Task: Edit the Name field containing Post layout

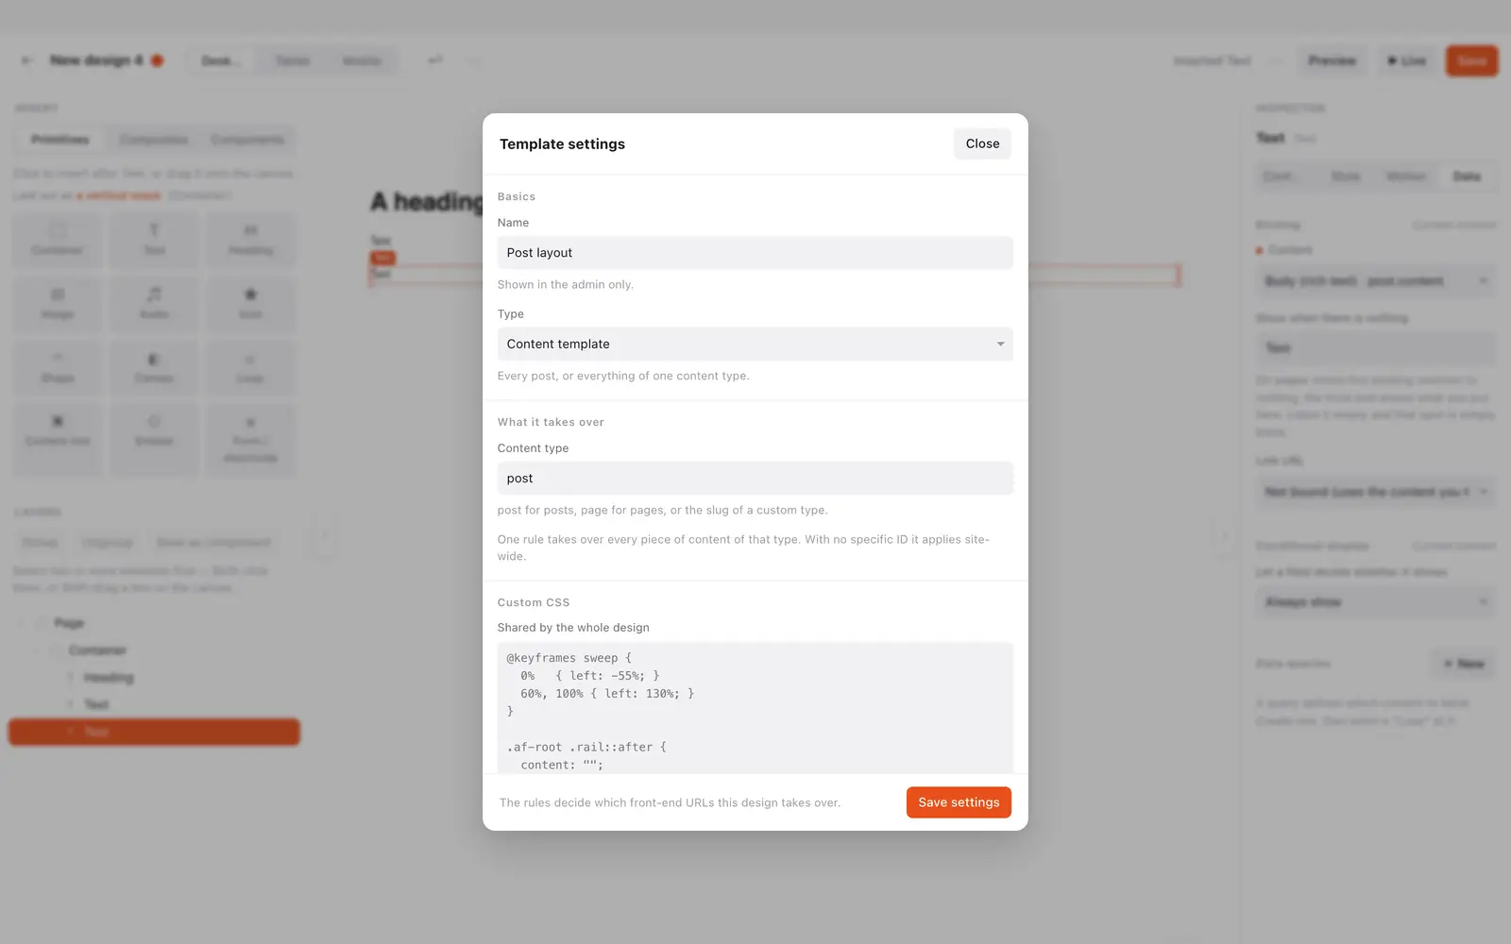Action: coord(755,253)
